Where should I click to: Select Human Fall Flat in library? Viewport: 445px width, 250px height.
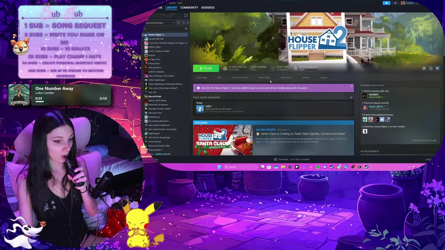[156, 39]
